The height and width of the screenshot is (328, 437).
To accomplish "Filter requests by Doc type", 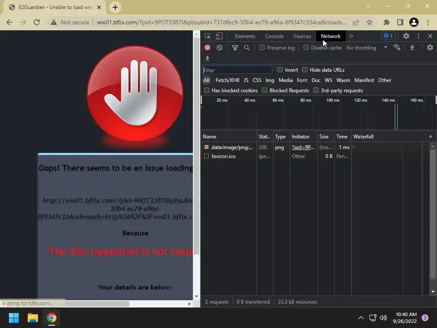I will [316, 80].
